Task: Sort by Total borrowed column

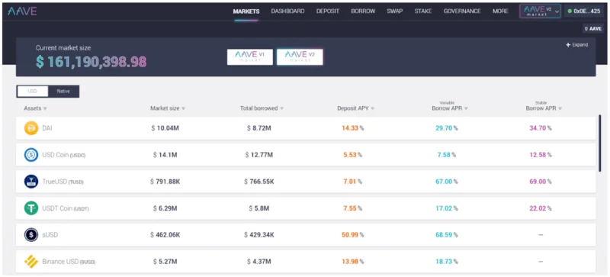Action: point(262,108)
